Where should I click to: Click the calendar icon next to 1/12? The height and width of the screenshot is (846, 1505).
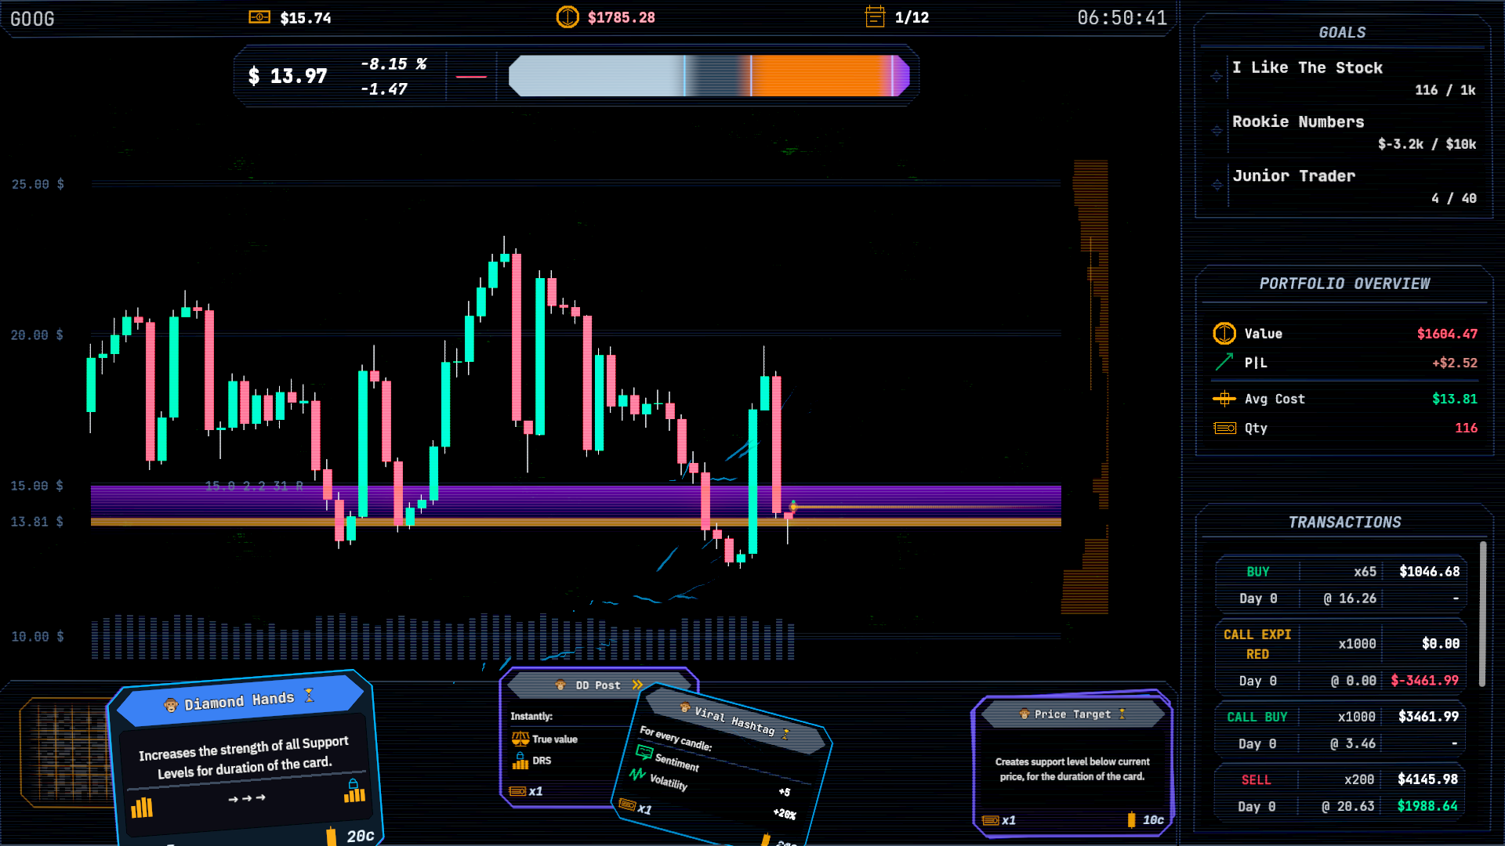click(875, 16)
